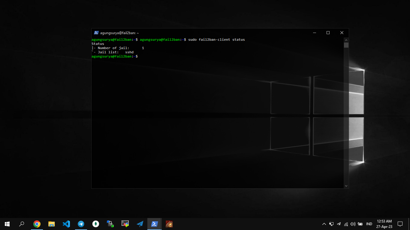The height and width of the screenshot is (230, 410).
Task: Click the terminal scrollbar up arrow
Action: tap(346, 40)
